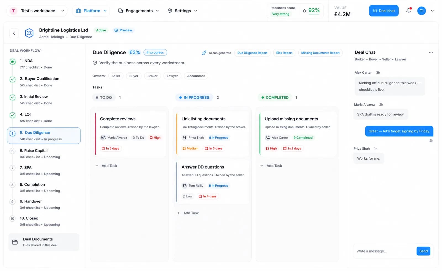Open the notifications bell
442x271 pixels.
pyautogui.click(x=409, y=11)
